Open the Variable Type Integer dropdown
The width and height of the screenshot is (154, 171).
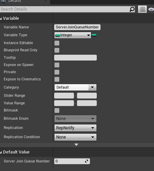tap(73, 35)
